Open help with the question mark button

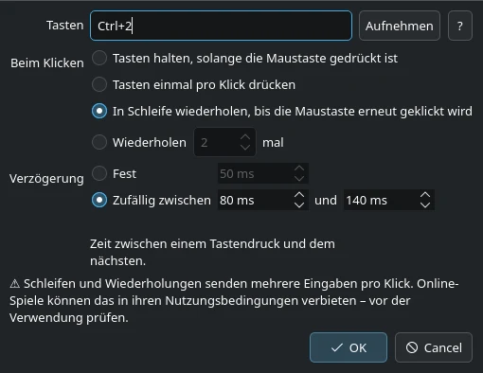[x=460, y=26]
